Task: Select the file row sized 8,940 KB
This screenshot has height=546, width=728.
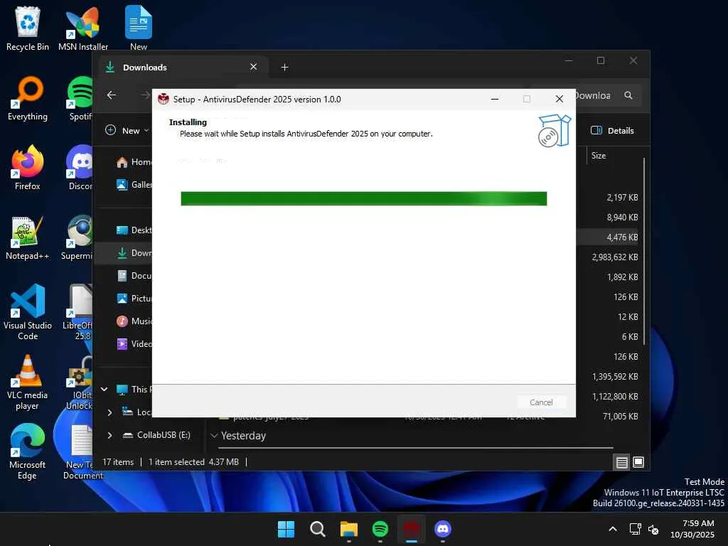Action: tap(607, 218)
